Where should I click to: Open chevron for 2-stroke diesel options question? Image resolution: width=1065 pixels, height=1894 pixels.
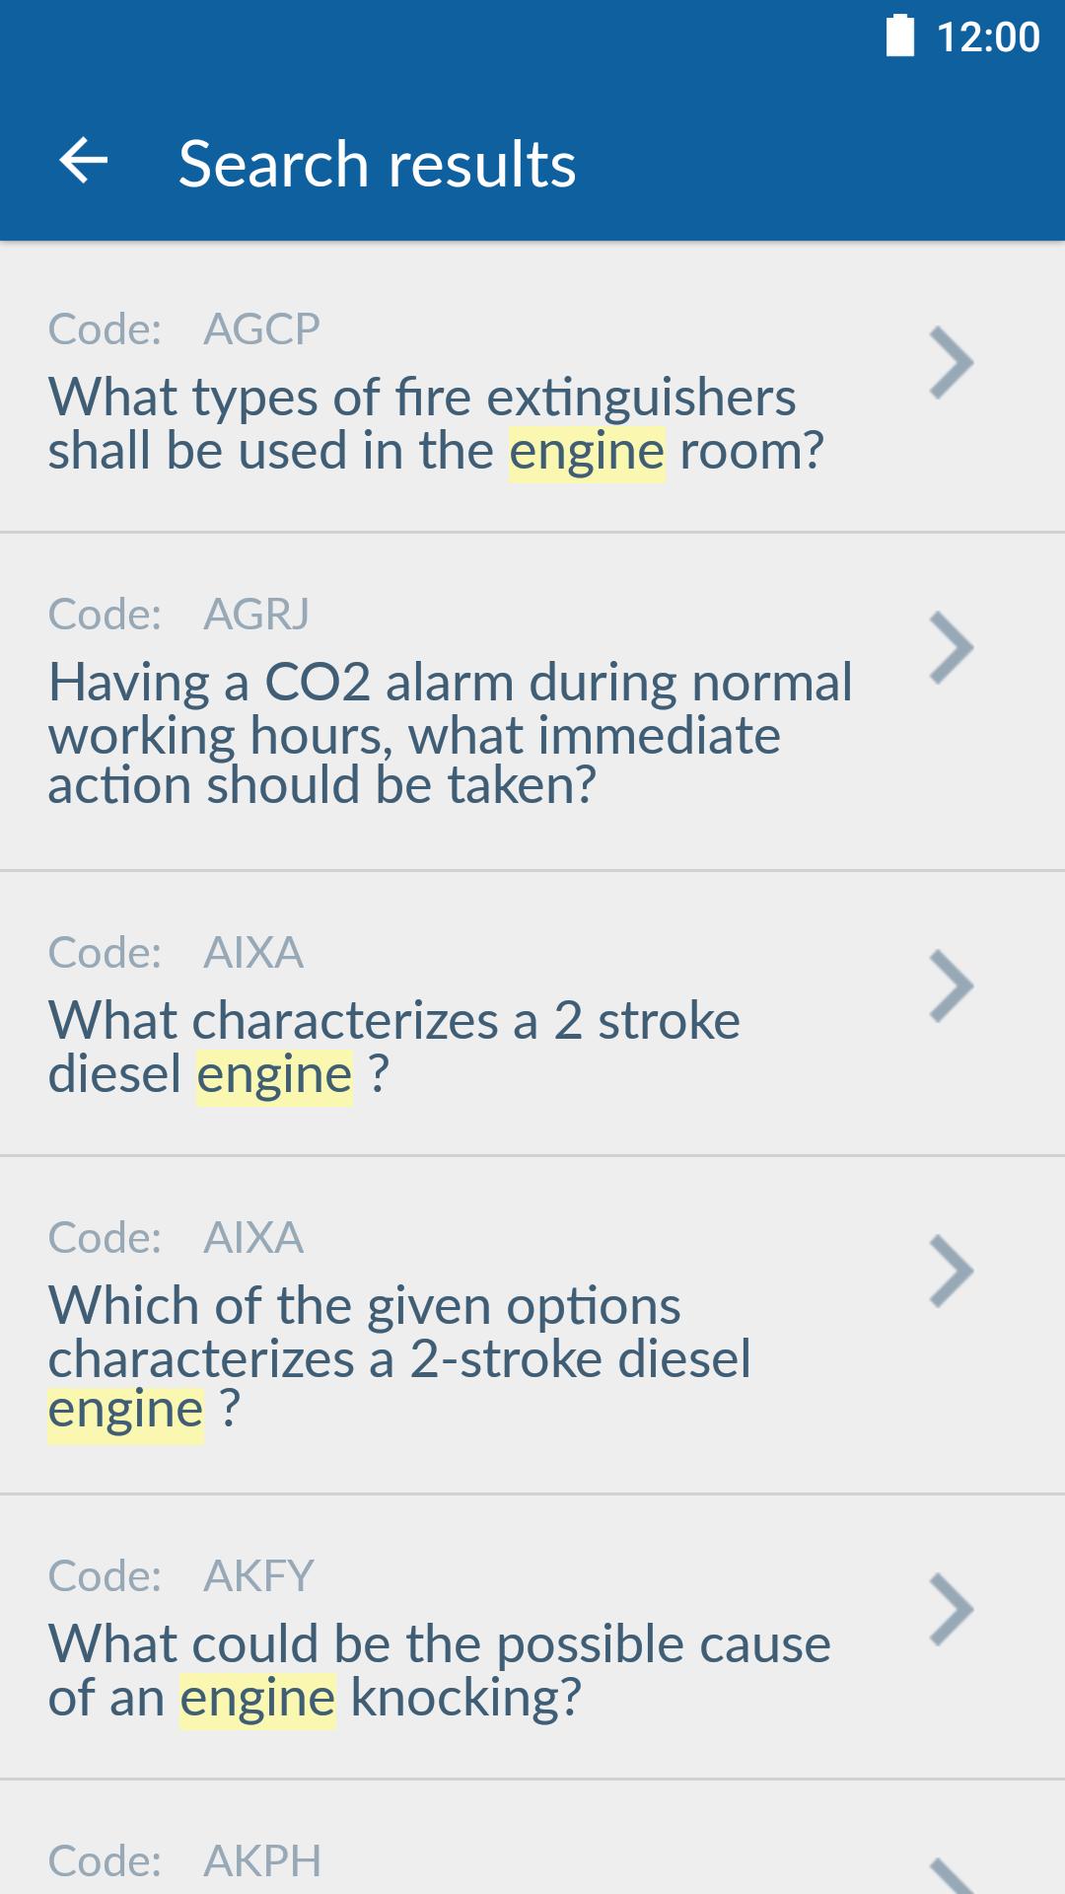click(x=952, y=1272)
